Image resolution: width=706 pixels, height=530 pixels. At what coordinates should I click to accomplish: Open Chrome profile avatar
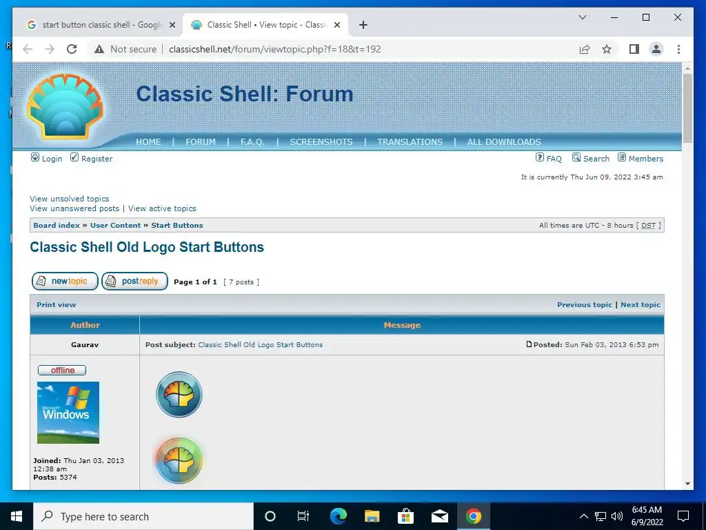coord(656,49)
